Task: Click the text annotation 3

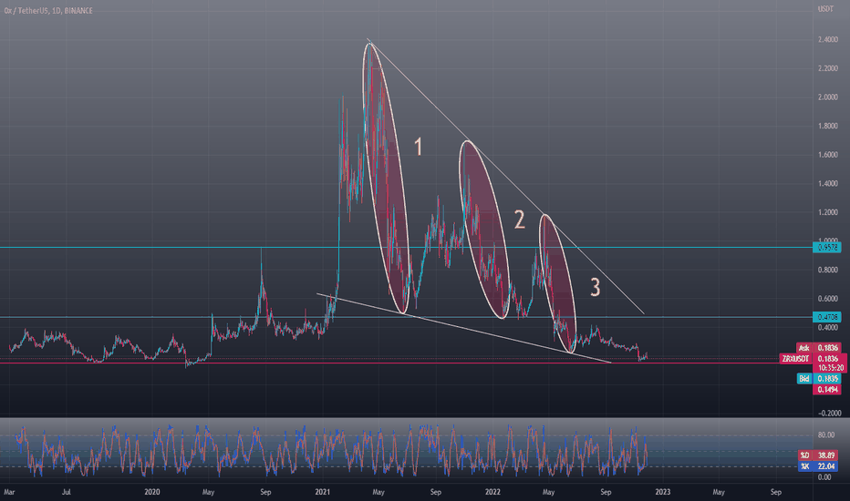Action: coord(596,288)
